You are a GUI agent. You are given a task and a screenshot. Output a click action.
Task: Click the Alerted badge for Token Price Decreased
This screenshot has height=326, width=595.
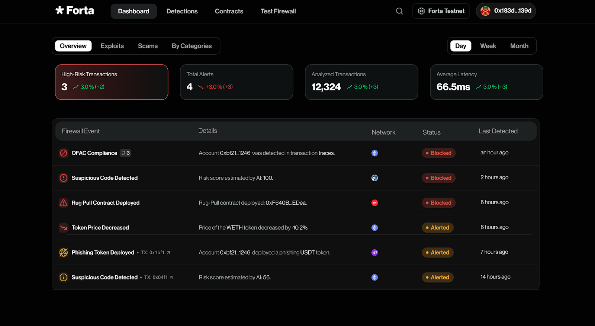pyautogui.click(x=437, y=227)
